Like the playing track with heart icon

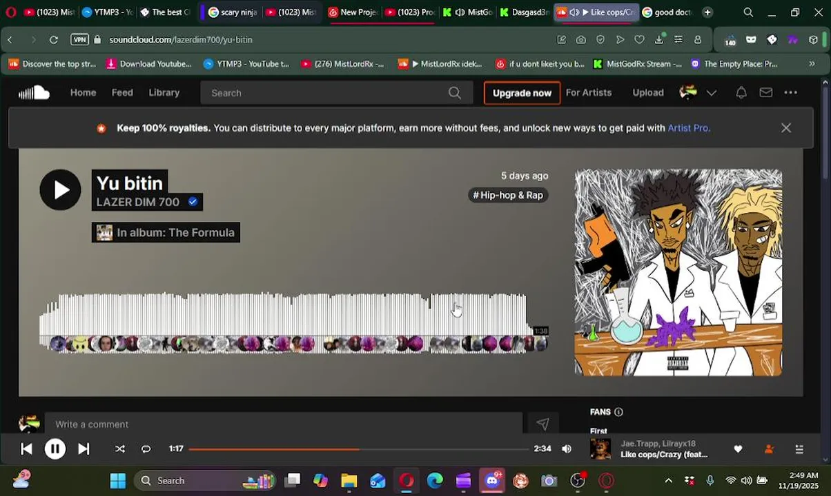[x=738, y=449]
